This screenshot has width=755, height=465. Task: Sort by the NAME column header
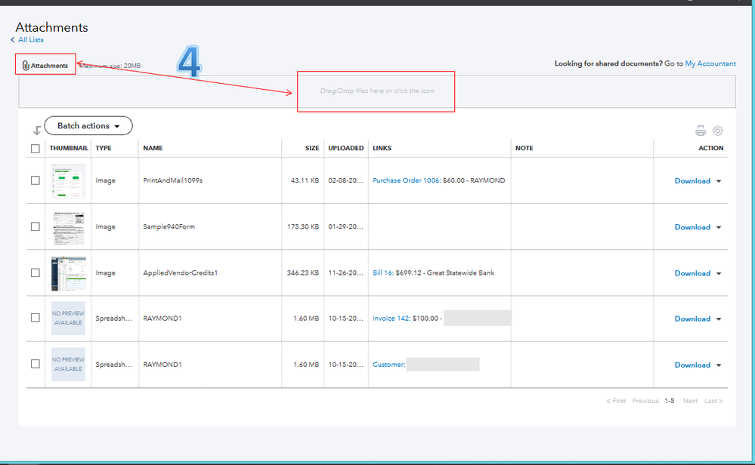[x=153, y=148]
